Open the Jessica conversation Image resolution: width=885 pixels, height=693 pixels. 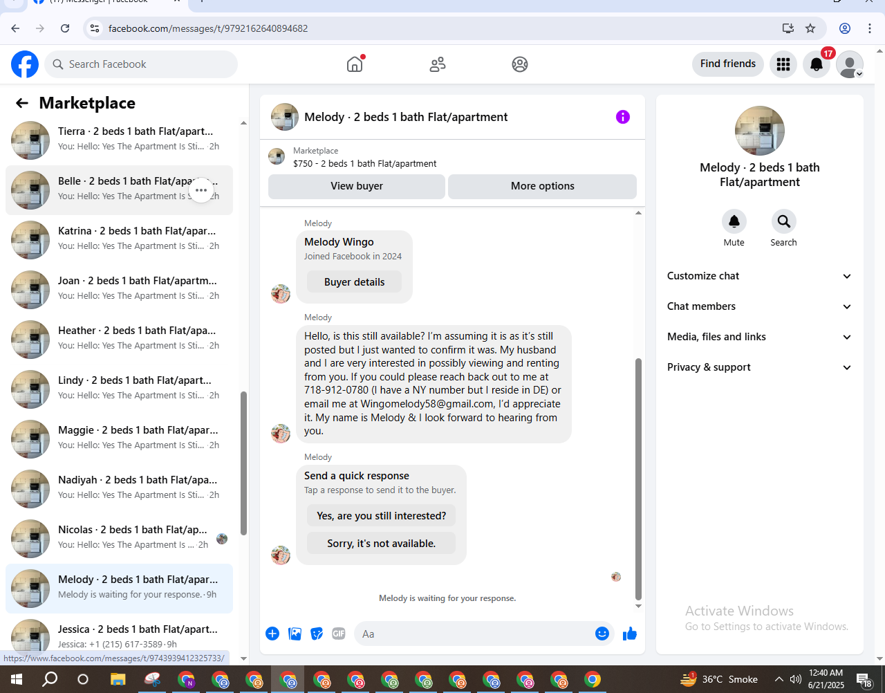pos(119,635)
